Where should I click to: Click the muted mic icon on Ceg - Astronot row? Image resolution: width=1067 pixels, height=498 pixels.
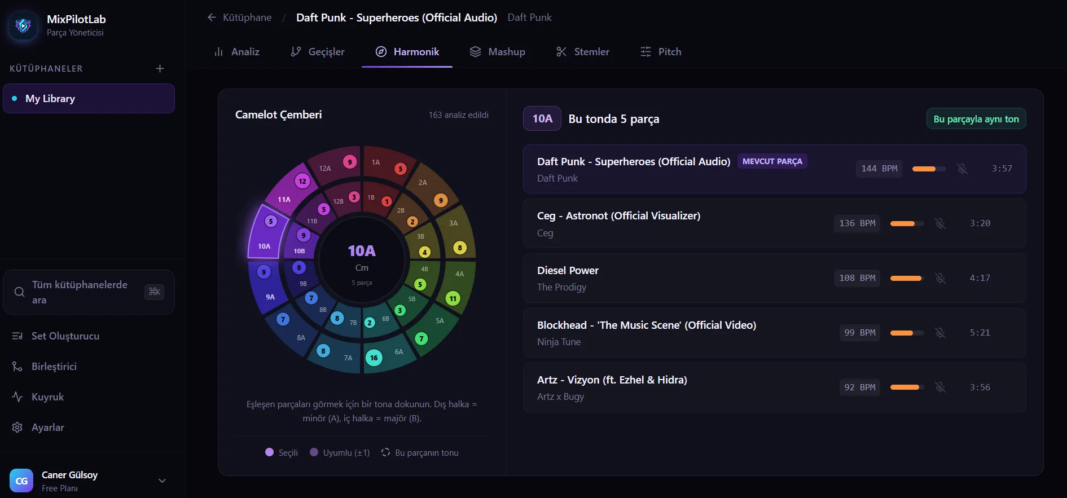tap(941, 223)
